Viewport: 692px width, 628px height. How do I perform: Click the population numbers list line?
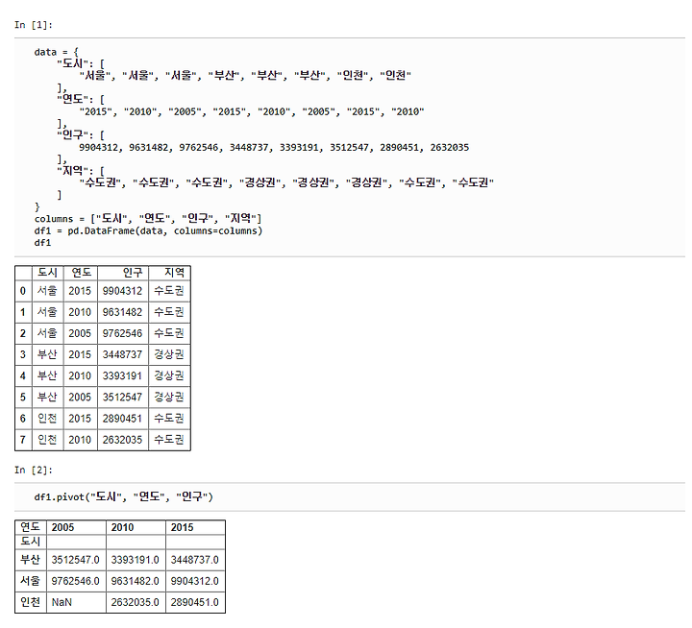[x=274, y=147]
